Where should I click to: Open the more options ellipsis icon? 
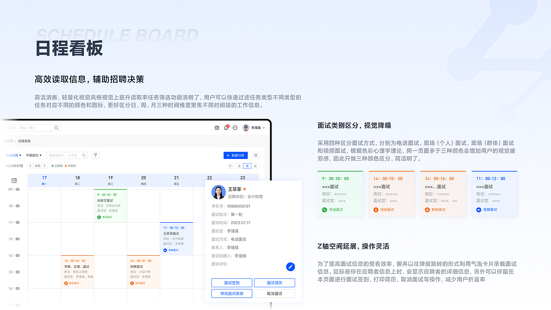click(235, 128)
